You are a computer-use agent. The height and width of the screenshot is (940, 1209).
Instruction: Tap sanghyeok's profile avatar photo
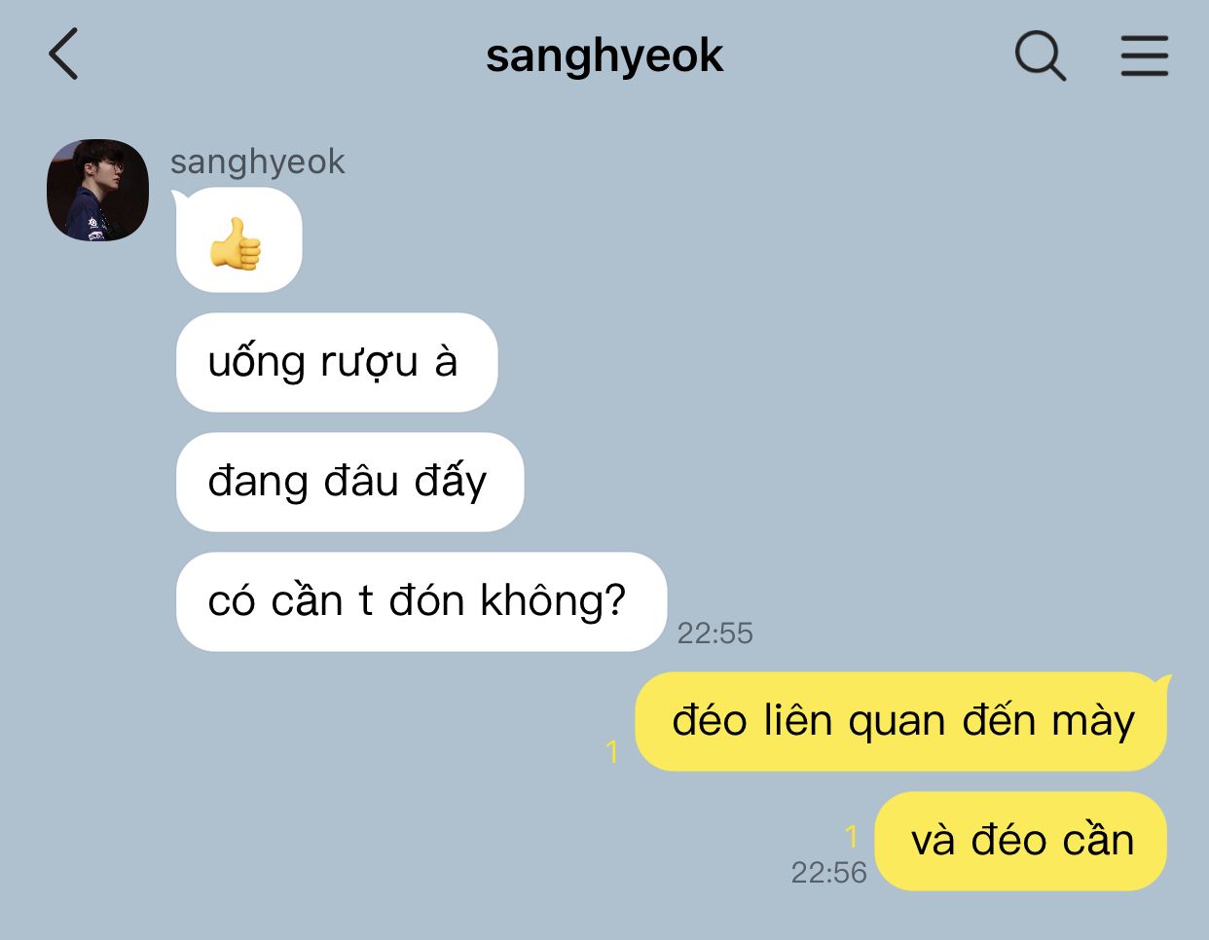point(97,190)
